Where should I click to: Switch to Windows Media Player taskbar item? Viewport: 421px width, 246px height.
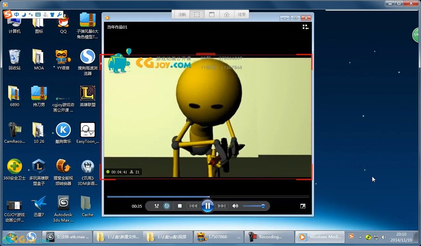(x=320, y=237)
